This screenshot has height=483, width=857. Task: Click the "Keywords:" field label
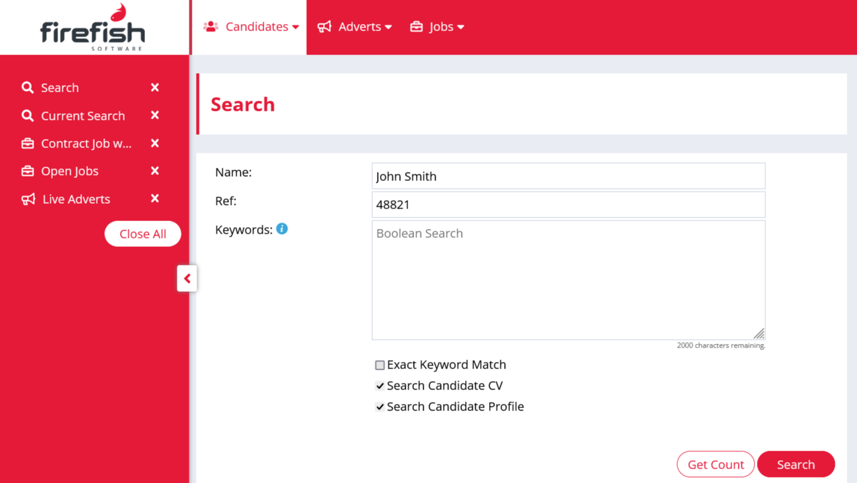coord(244,230)
